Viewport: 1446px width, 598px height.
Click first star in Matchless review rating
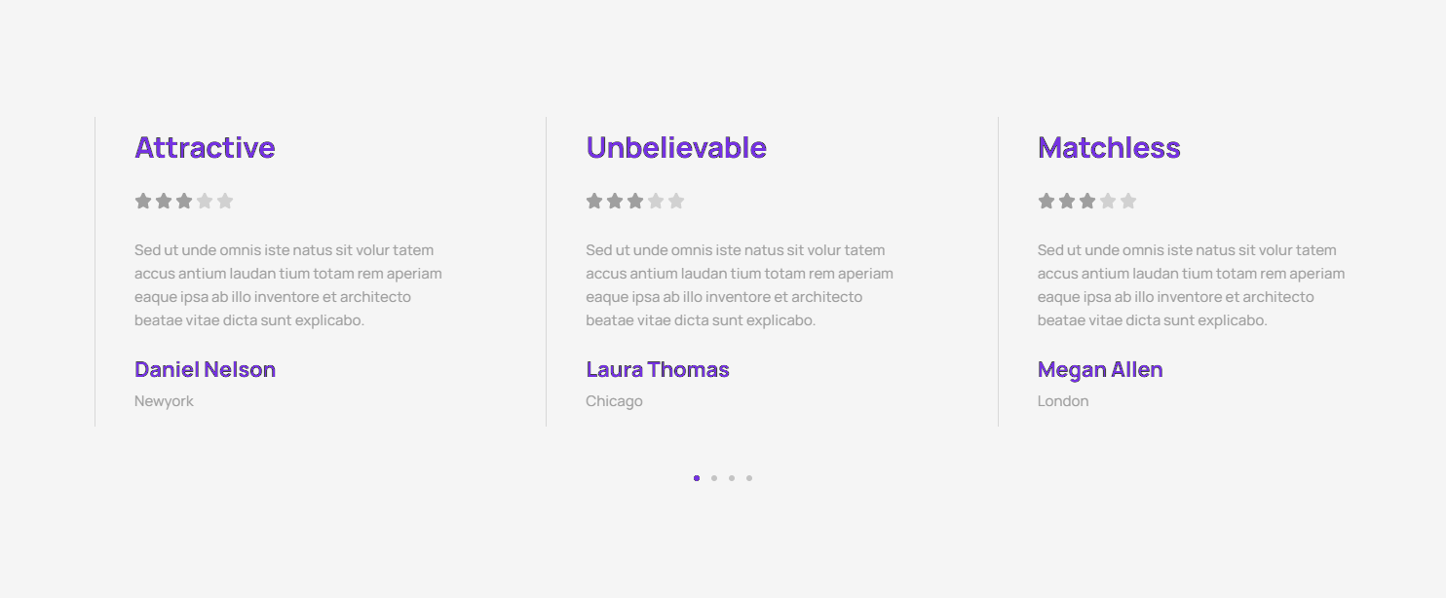pos(1046,202)
